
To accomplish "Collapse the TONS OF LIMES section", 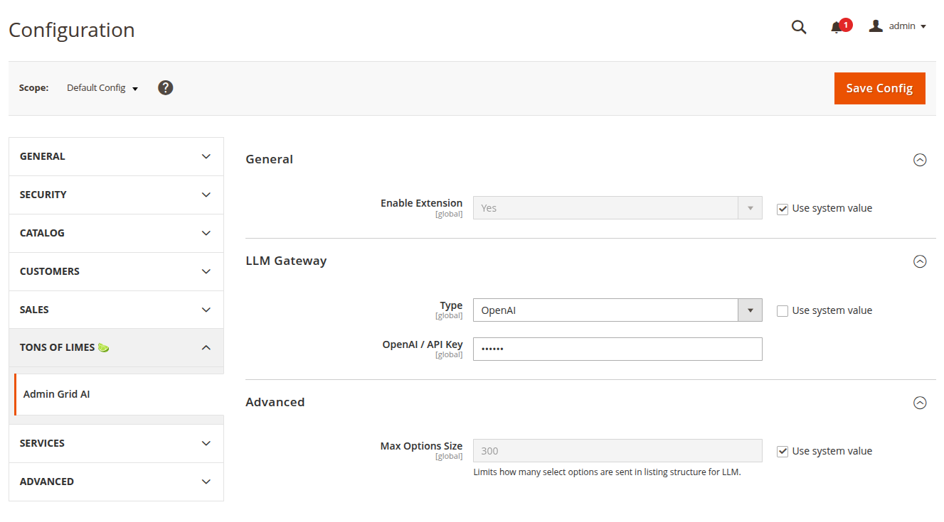I will (116, 348).
